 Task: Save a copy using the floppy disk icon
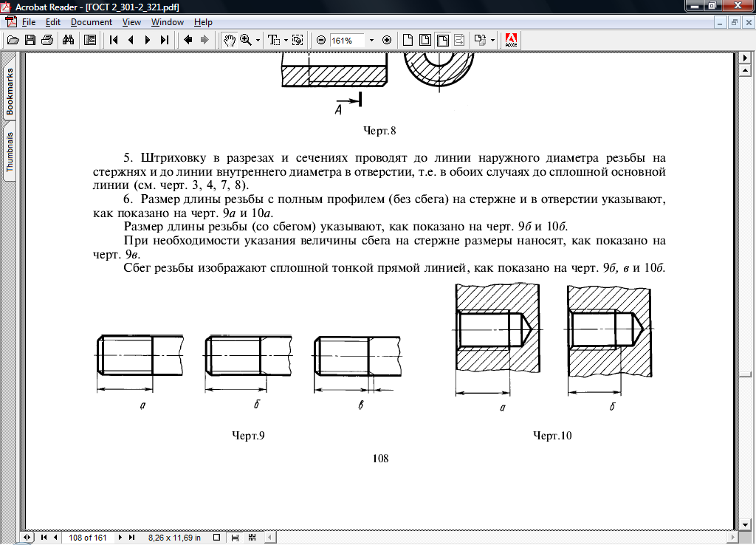click(30, 40)
